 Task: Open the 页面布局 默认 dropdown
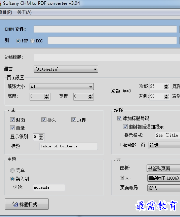163,188
